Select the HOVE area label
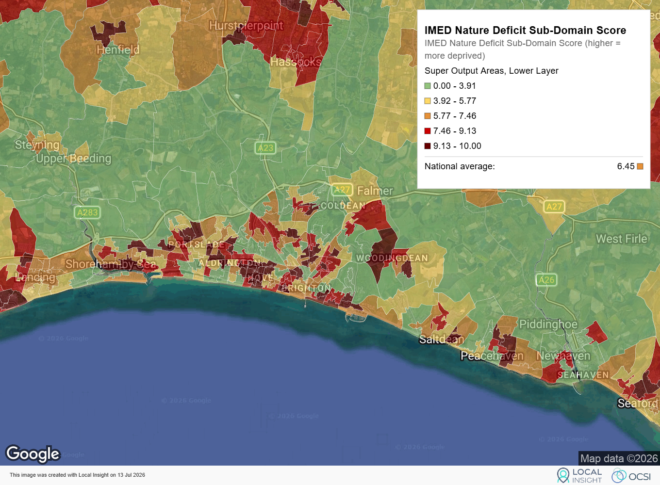The image size is (660, 485). [260, 277]
